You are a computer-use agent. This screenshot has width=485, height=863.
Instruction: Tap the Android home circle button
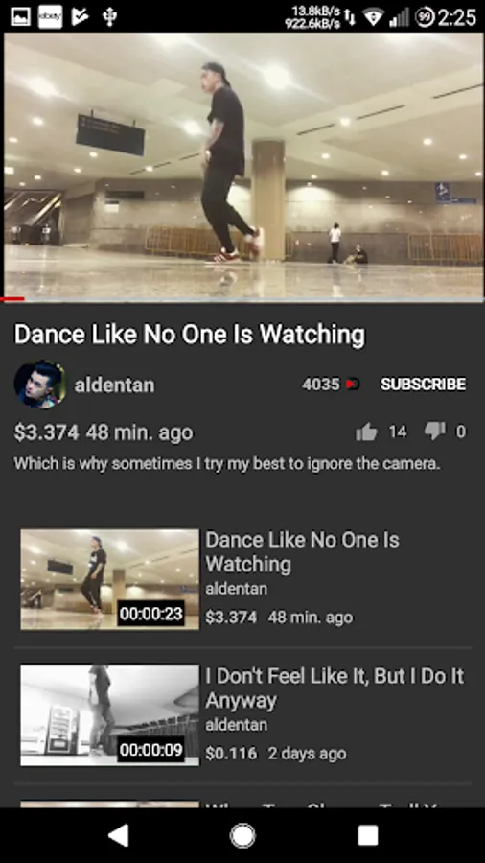tap(242, 835)
